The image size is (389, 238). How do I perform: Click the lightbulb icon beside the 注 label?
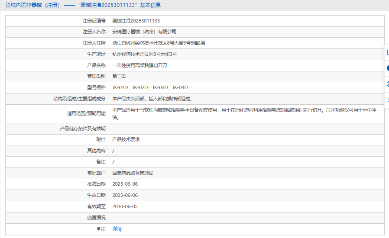[x=98, y=229]
